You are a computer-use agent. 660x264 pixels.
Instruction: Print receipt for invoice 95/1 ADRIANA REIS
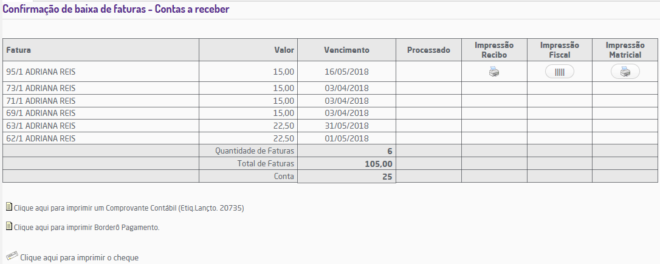[494, 72]
